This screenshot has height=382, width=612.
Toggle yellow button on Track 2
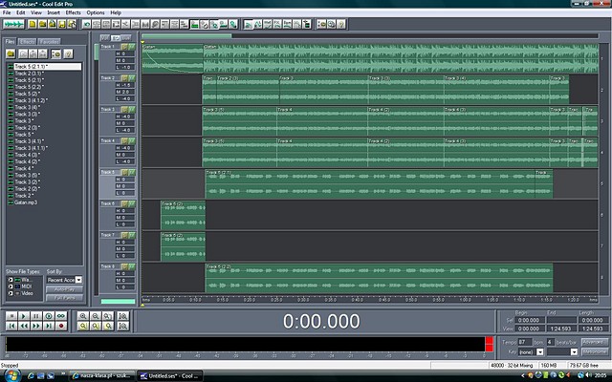[125, 78]
